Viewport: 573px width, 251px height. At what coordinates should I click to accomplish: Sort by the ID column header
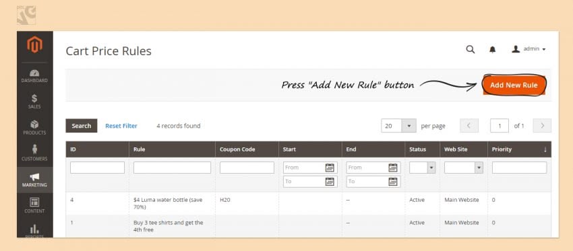[97, 149]
